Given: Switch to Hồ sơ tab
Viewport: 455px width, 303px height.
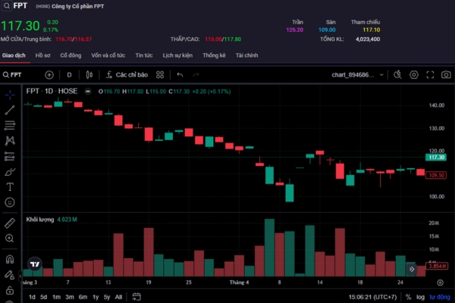Looking at the screenshot, I should pyautogui.click(x=42, y=55).
